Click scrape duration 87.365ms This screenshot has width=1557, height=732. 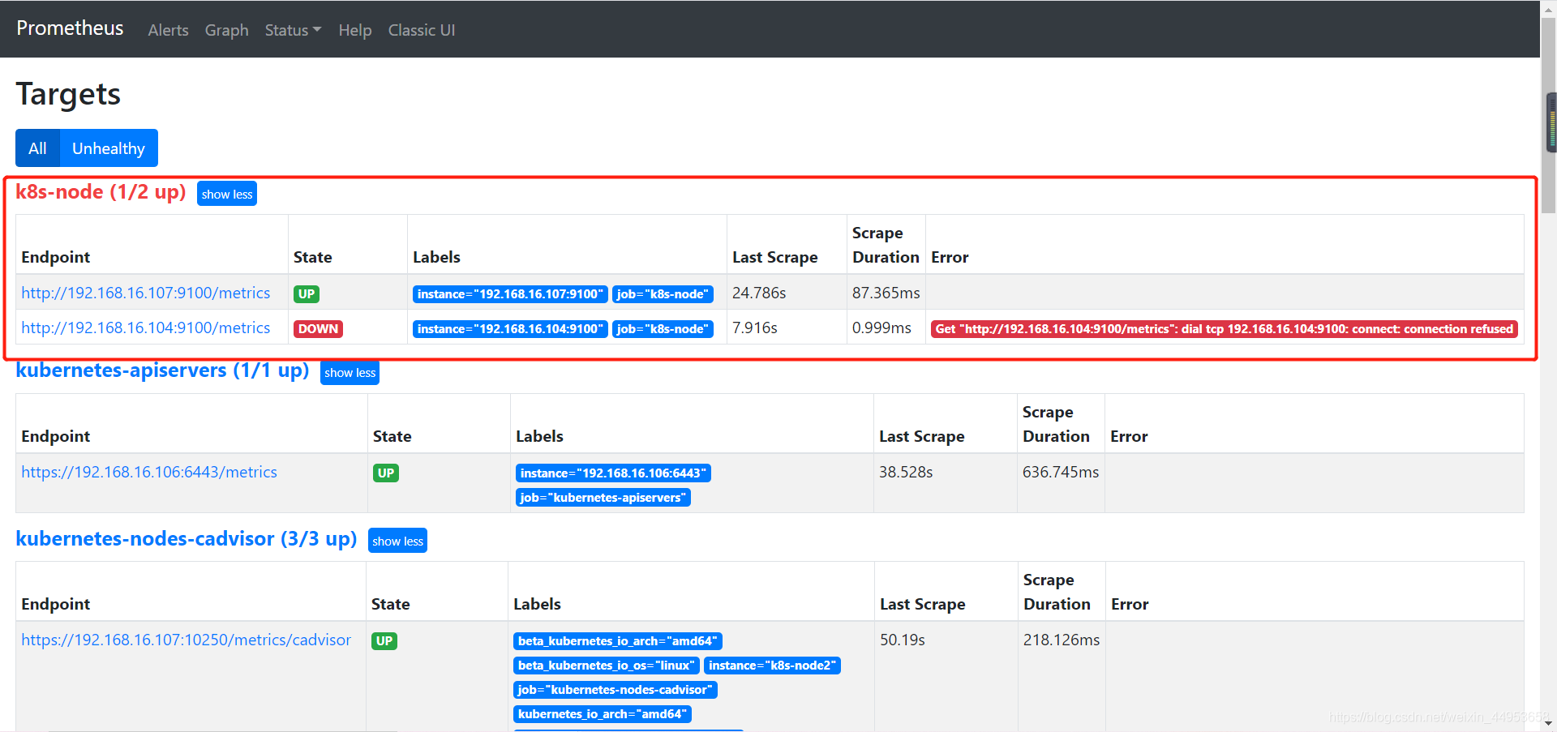(886, 293)
